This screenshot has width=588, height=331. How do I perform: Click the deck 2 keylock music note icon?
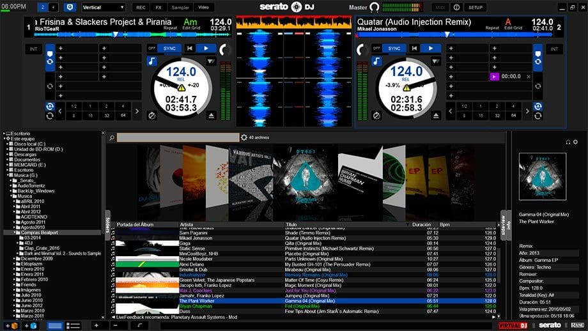[x=376, y=61]
